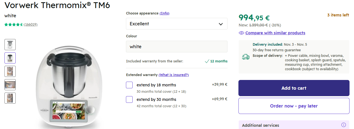This screenshot has height=129, width=354.
Task: Select the second product thumbnail
Action: 10,58
